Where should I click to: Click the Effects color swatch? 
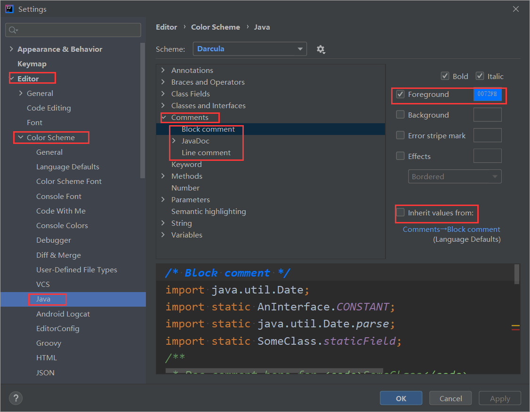488,156
